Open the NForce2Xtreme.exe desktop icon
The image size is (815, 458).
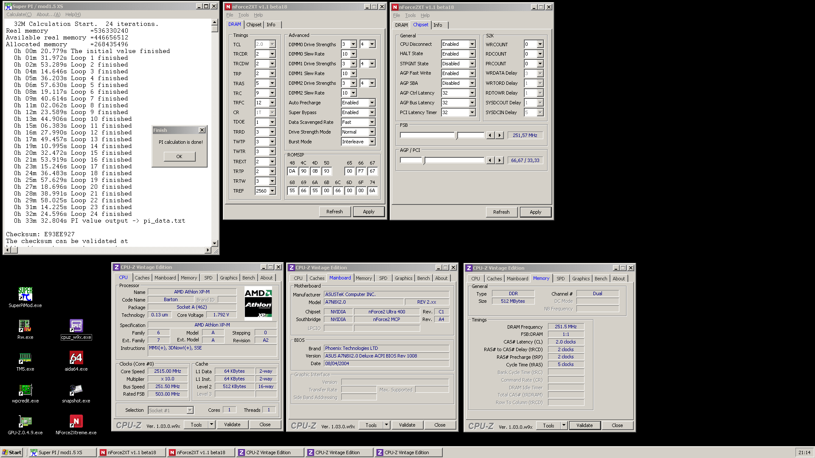(x=76, y=424)
